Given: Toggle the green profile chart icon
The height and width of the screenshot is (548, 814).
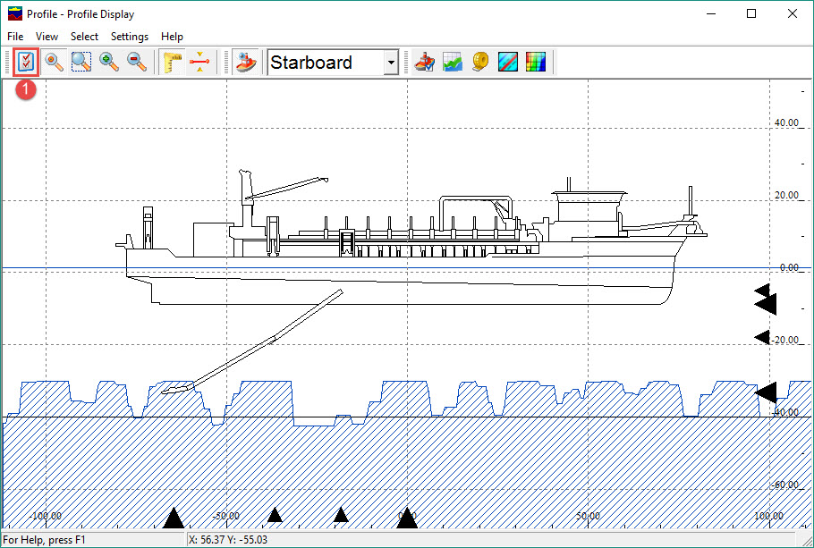Looking at the screenshot, I should [x=453, y=63].
